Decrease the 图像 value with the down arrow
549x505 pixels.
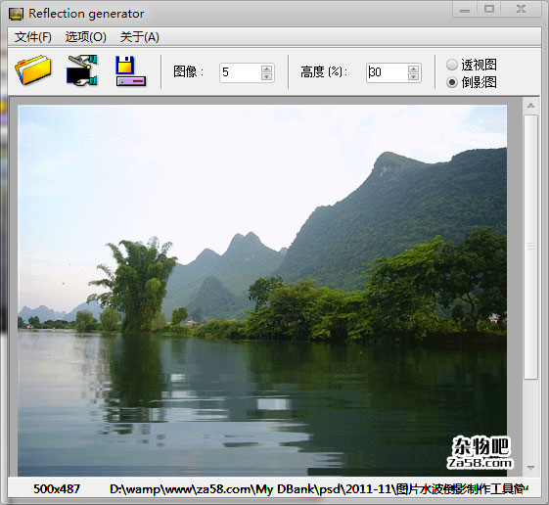pos(266,76)
